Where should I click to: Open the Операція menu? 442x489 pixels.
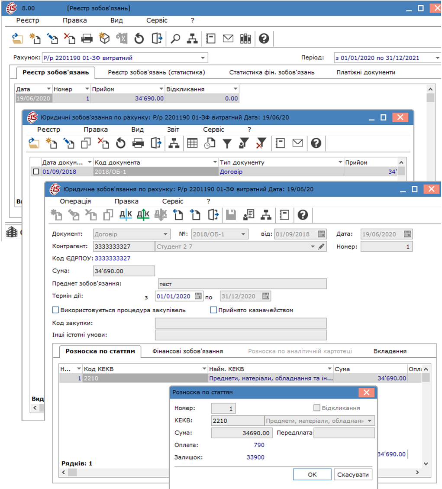click(75, 201)
